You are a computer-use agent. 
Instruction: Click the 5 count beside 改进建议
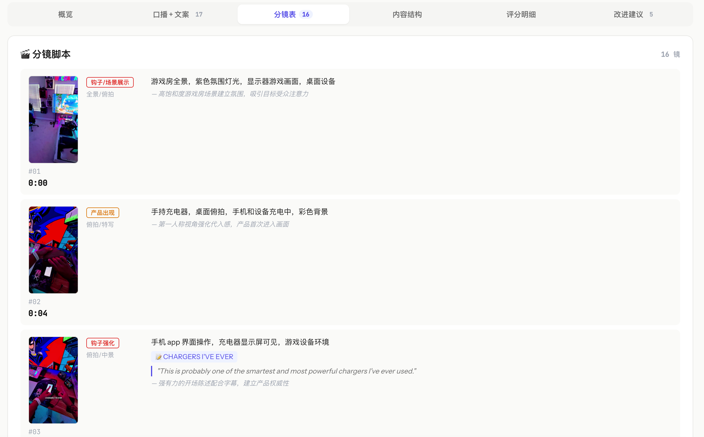(651, 14)
